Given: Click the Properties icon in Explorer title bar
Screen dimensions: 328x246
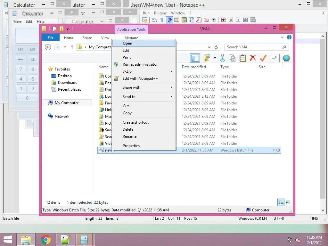Looking at the screenshot, I should pyautogui.click(x=54, y=29).
